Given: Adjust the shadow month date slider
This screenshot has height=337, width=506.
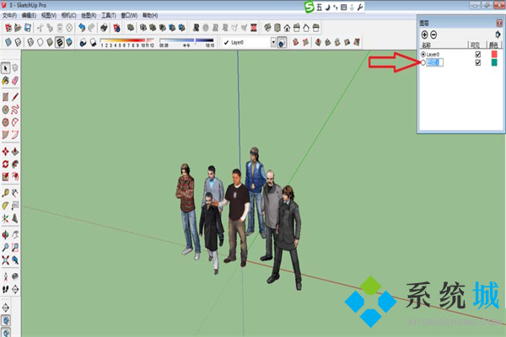Looking at the screenshot, I should 127,40.
